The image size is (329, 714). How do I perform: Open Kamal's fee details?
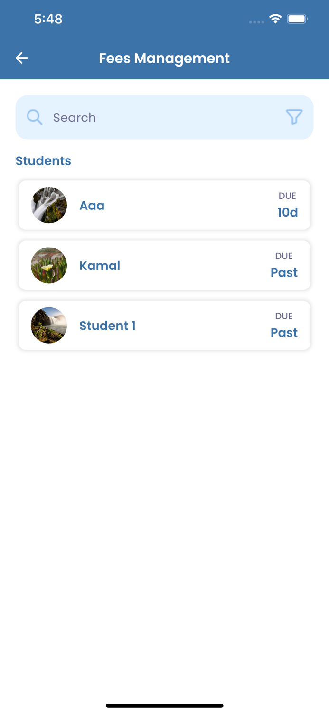164,265
